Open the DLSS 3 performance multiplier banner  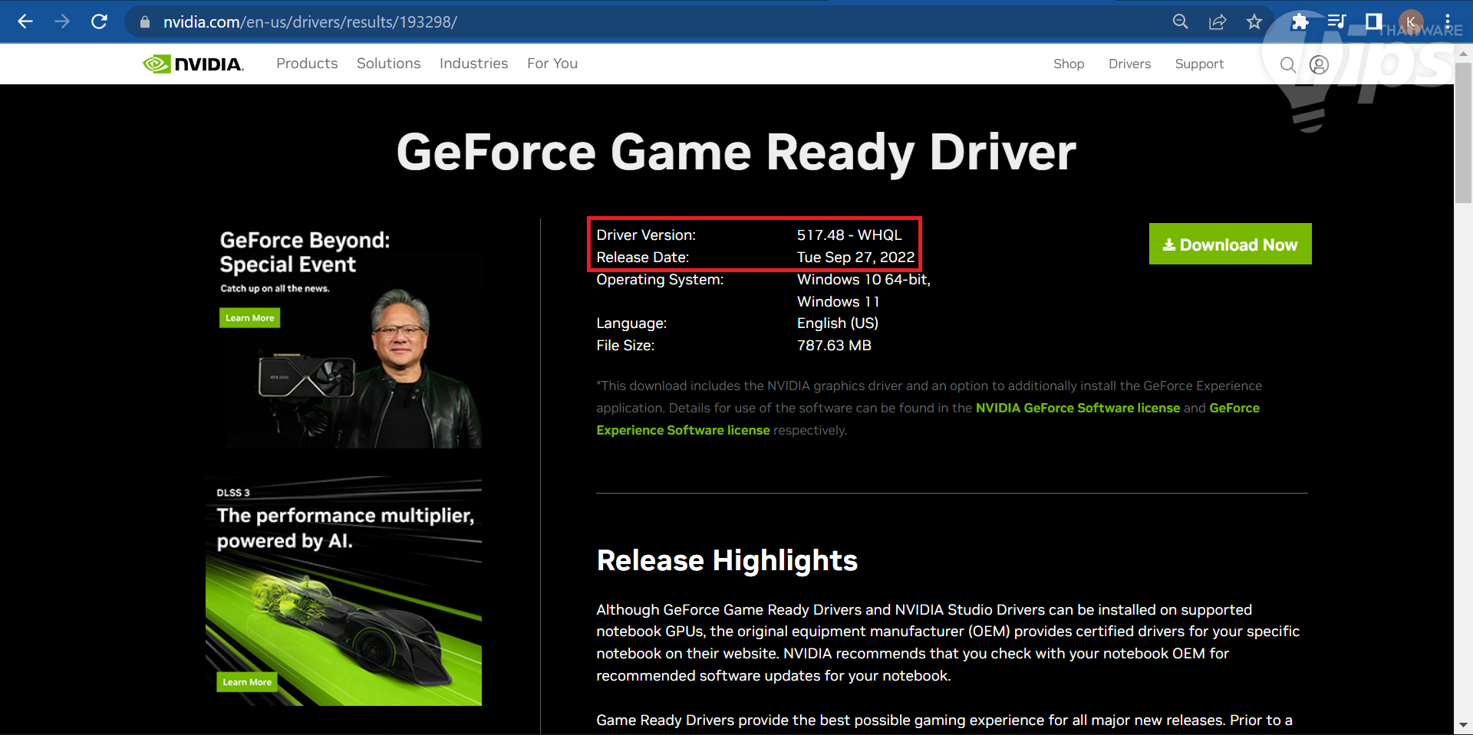(344, 591)
